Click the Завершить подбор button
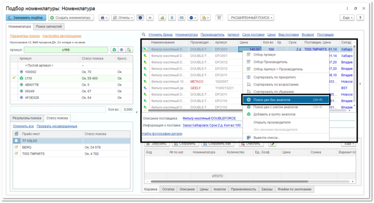 click(x=25, y=18)
